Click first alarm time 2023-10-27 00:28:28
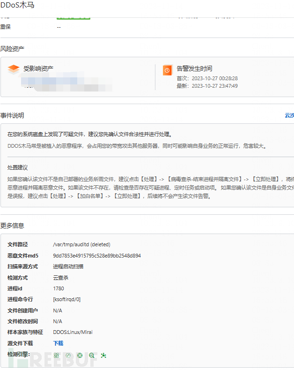The image size is (294, 371). point(215,78)
